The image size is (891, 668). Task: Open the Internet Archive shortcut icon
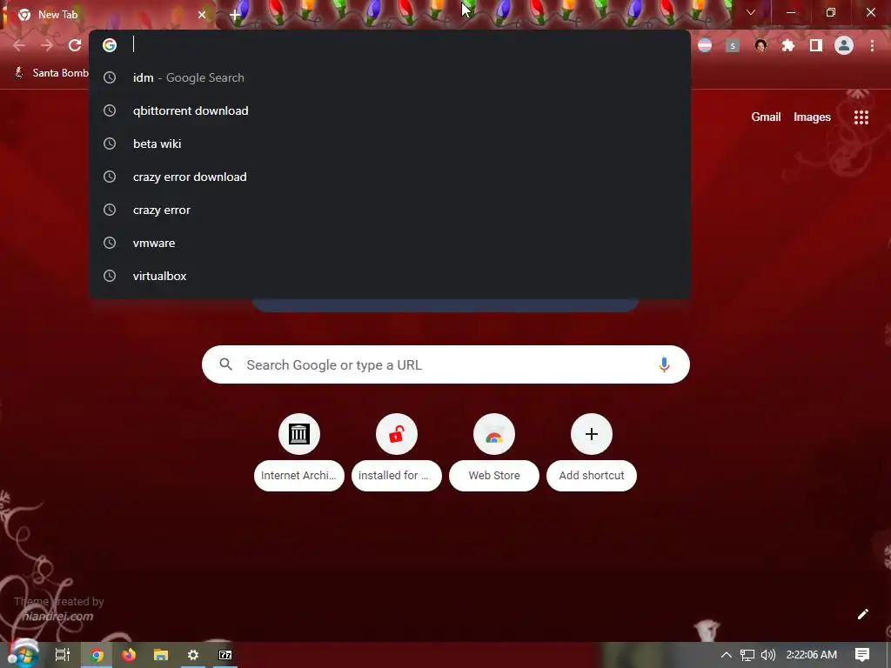tap(299, 434)
